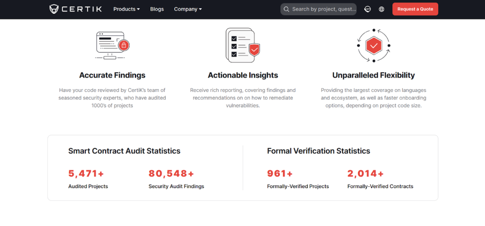
Task: Click the hexagon checkmark flexibility icon
Action: point(374,46)
